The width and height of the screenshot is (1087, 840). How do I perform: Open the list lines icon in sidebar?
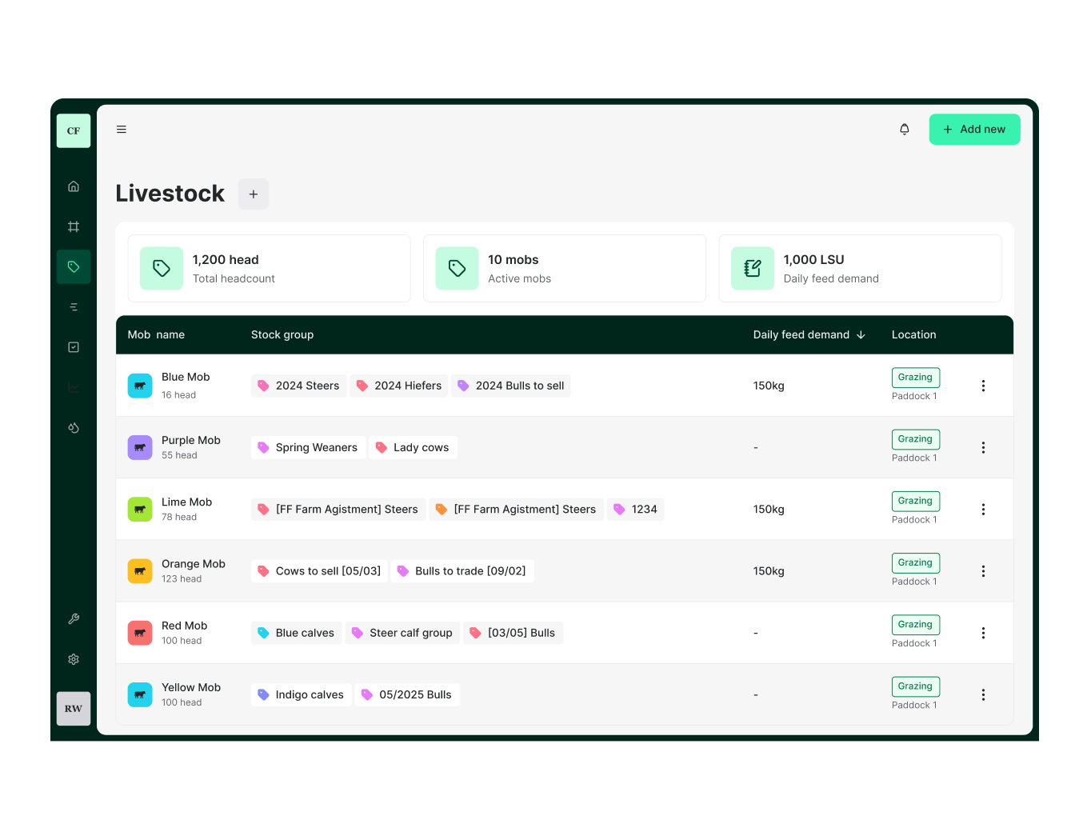[74, 307]
